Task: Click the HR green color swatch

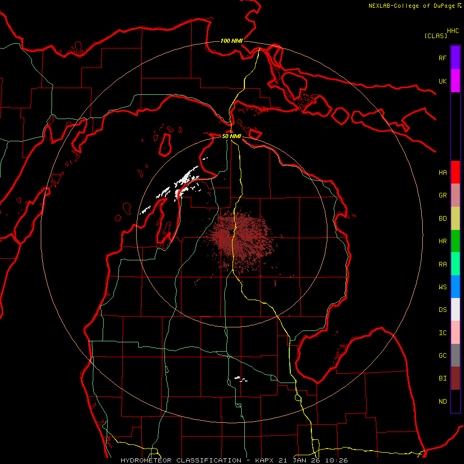Action: [455, 241]
